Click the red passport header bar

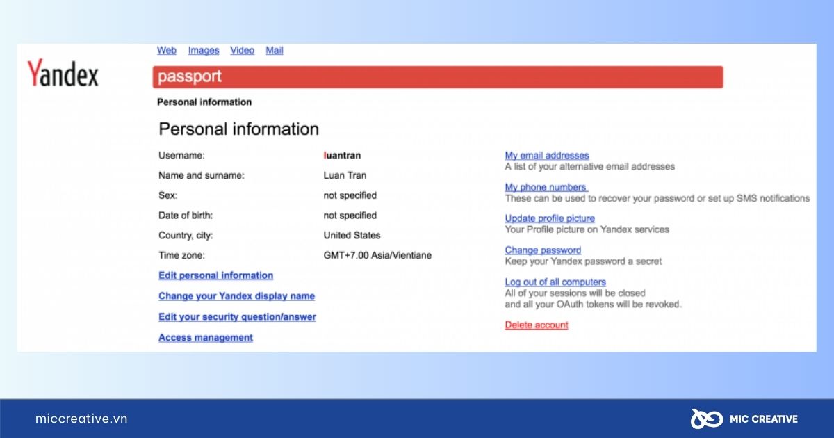[x=438, y=77]
